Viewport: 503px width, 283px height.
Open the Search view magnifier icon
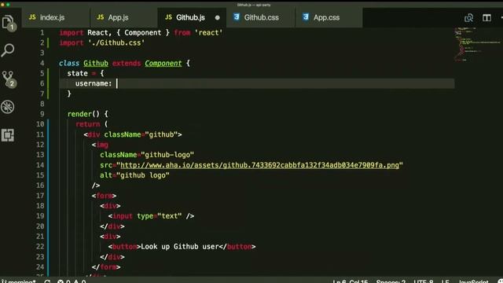(8, 50)
